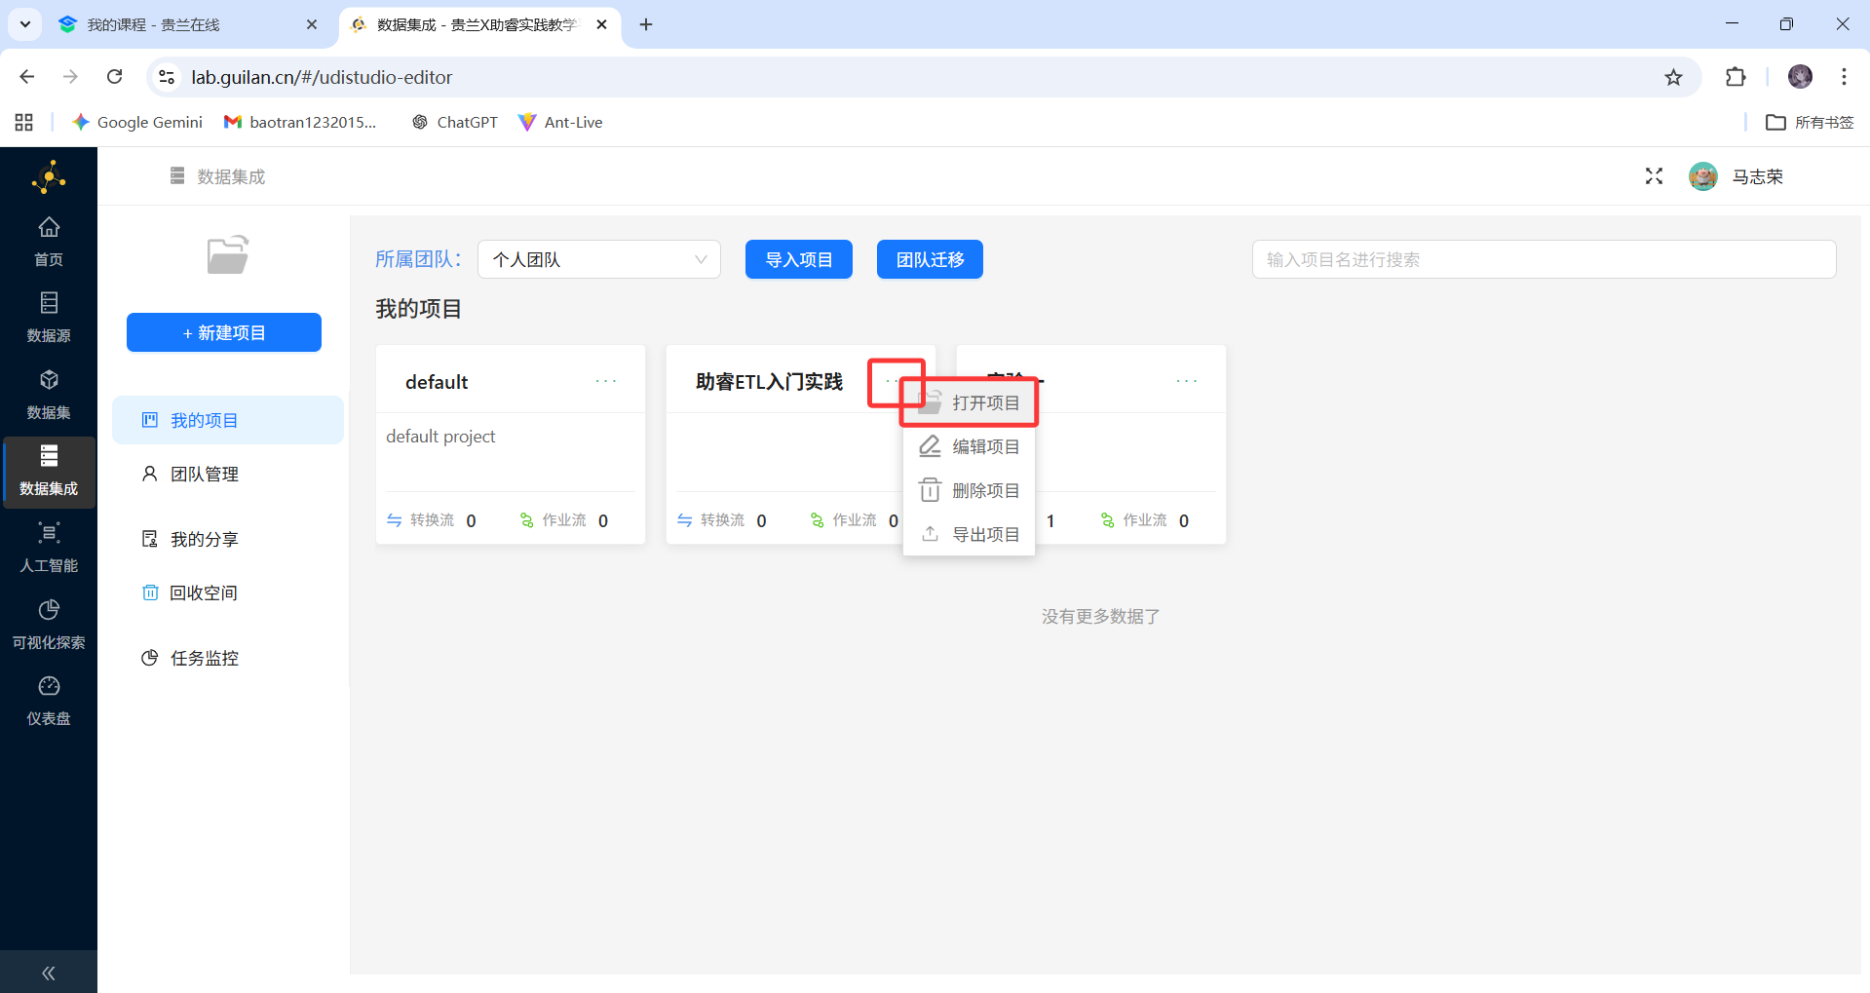Image resolution: width=1870 pixels, height=993 pixels.
Task: Bookmark this page with the star icon
Action: [x=1673, y=77]
